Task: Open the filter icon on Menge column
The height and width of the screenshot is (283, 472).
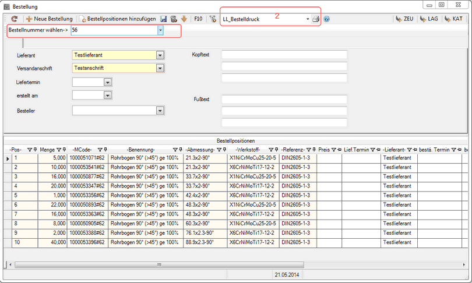Action: tap(57, 150)
